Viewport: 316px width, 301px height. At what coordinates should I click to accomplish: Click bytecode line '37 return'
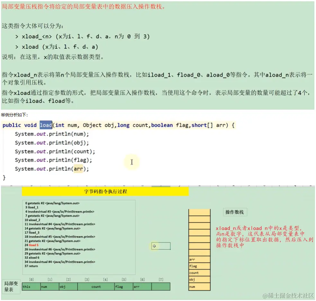pyautogui.click(x=31, y=266)
